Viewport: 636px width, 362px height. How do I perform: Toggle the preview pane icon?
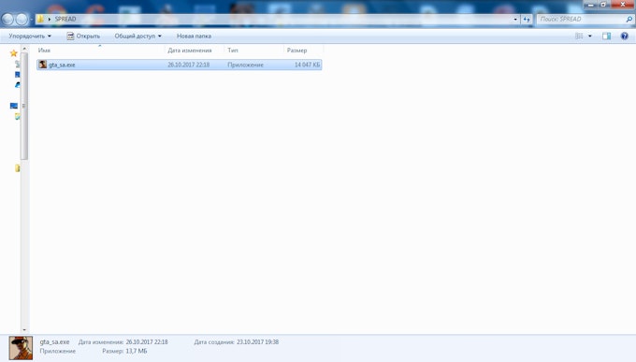pyautogui.click(x=606, y=36)
